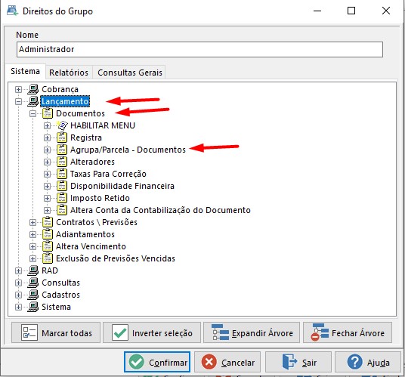Image resolution: width=405 pixels, height=377 pixels.
Task: Expand the RAD tree node
Action: point(18,271)
